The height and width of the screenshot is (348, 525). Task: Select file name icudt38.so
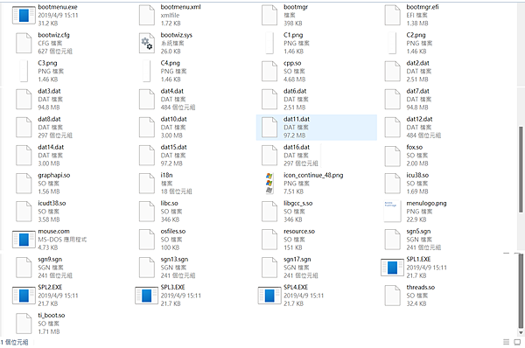coord(52,204)
